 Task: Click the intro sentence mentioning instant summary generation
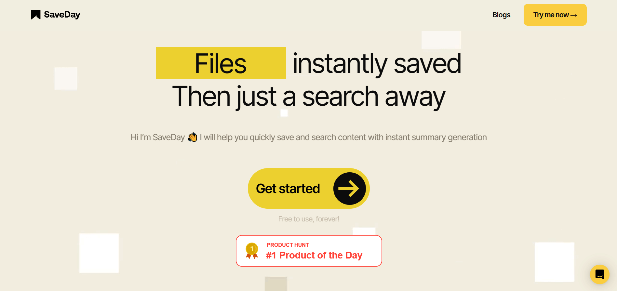click(308, 137)
